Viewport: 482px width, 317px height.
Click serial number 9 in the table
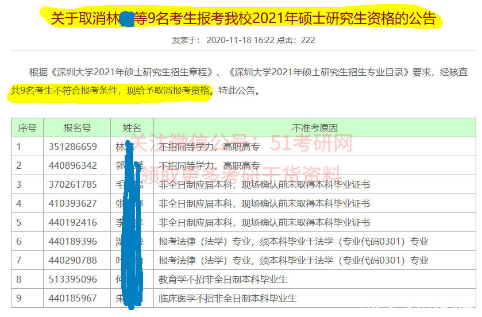[19, 298]
